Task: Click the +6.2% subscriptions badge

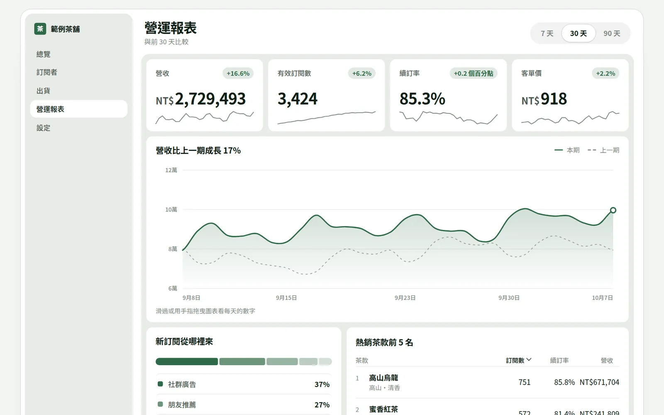Action: [362, 73]
